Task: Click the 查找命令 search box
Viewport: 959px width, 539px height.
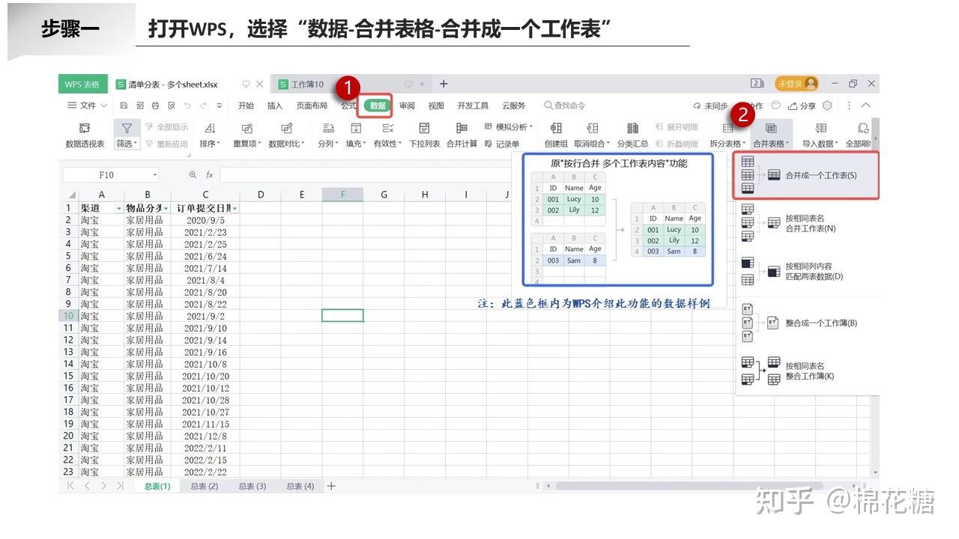Action: [x=566, y=106]
